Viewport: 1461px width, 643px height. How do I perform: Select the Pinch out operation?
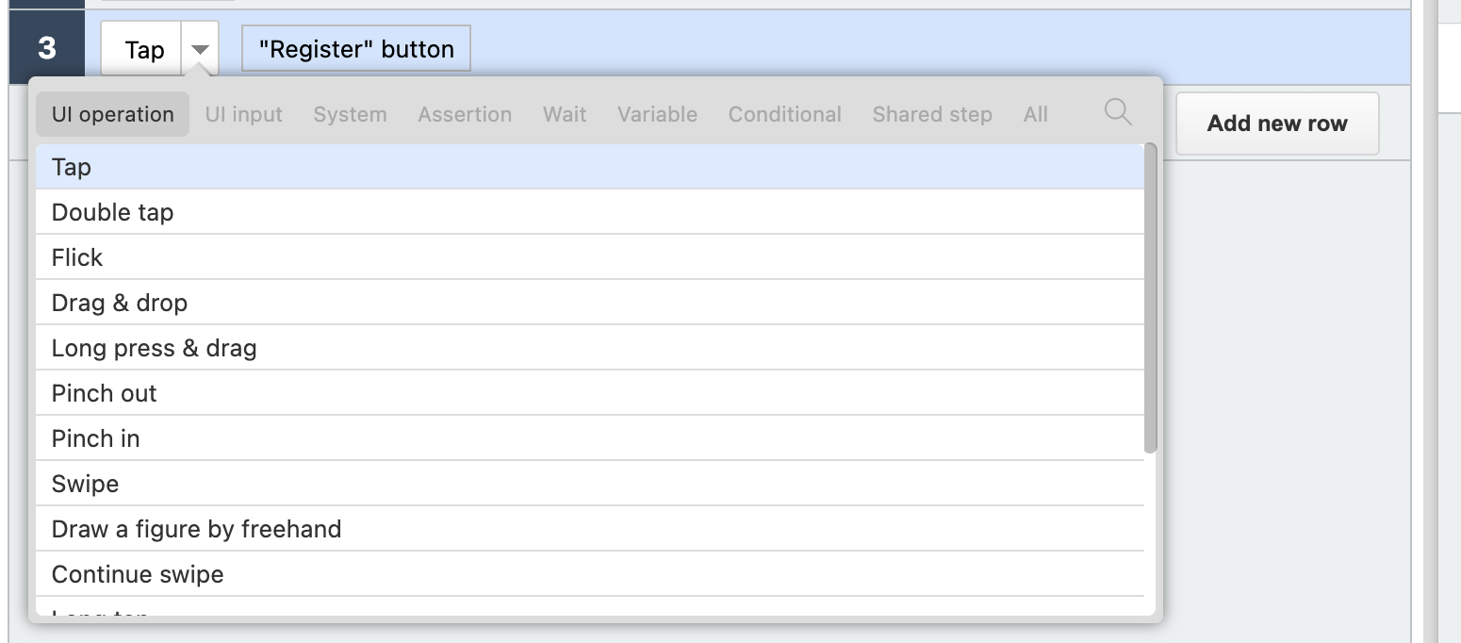589,393
